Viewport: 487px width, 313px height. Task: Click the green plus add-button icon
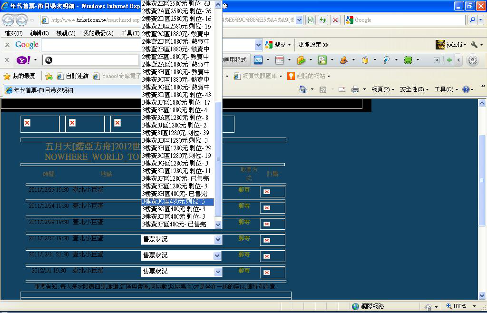(449, 60)
